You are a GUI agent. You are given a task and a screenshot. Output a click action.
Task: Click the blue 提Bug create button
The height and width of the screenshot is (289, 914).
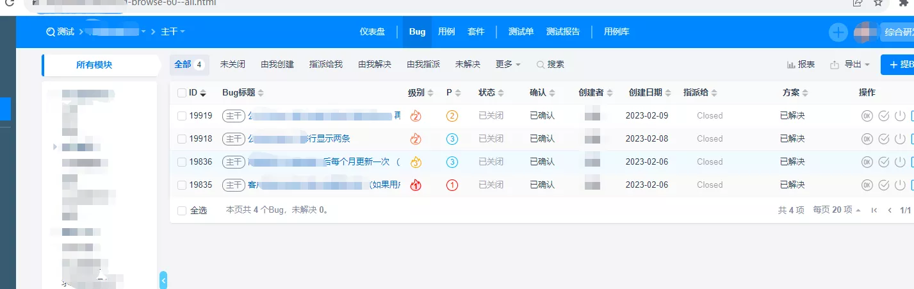click(x=898, y=65)
